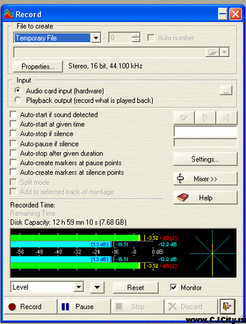
Task: Uncheck the Monitor checkbox
Action: pyautogui.click(x=173, y=288)
